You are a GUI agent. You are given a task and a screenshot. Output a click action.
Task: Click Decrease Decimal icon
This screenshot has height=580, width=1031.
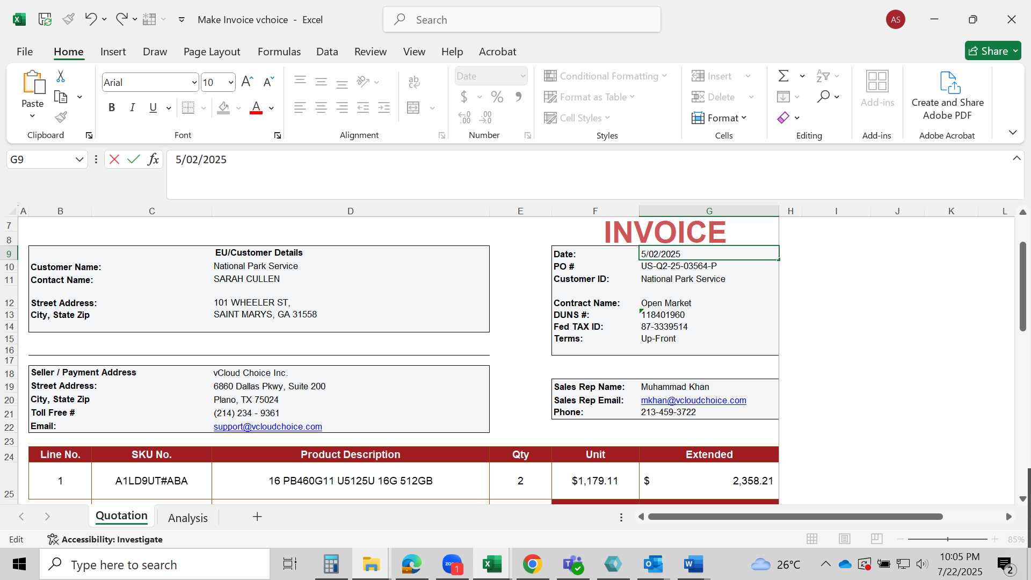pyautogui.click(x=485, y=117)
